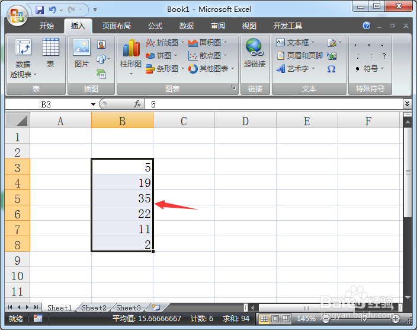Viewport: 417px width, 330px height.
Task: Insert a hyperlink (超链接)
Action: point(255,53)
